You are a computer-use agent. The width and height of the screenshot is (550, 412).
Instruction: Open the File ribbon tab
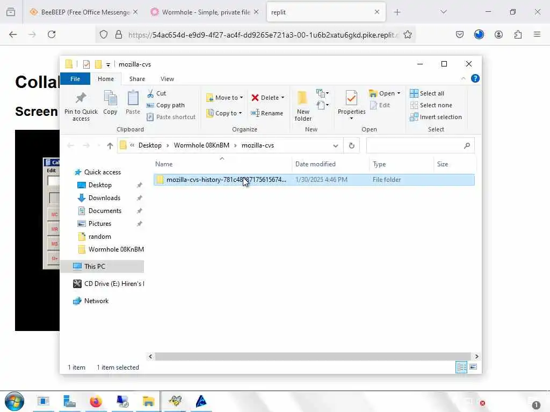click(75, 79)
